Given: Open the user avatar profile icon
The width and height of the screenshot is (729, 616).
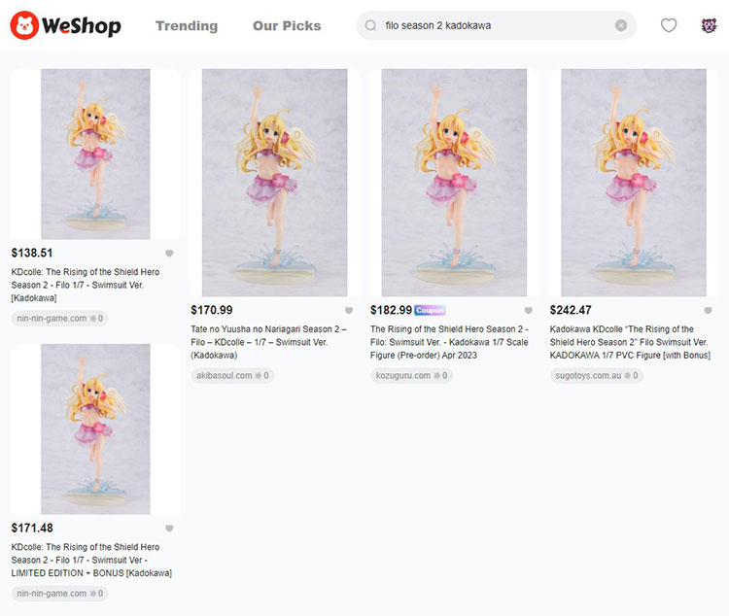Looking at the screenshot, I should tap(709, 25).
